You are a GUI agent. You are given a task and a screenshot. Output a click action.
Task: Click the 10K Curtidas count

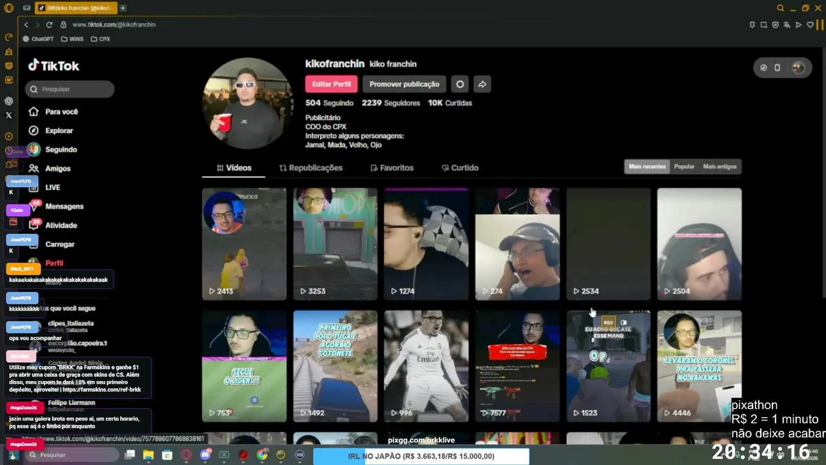point(450,103)
